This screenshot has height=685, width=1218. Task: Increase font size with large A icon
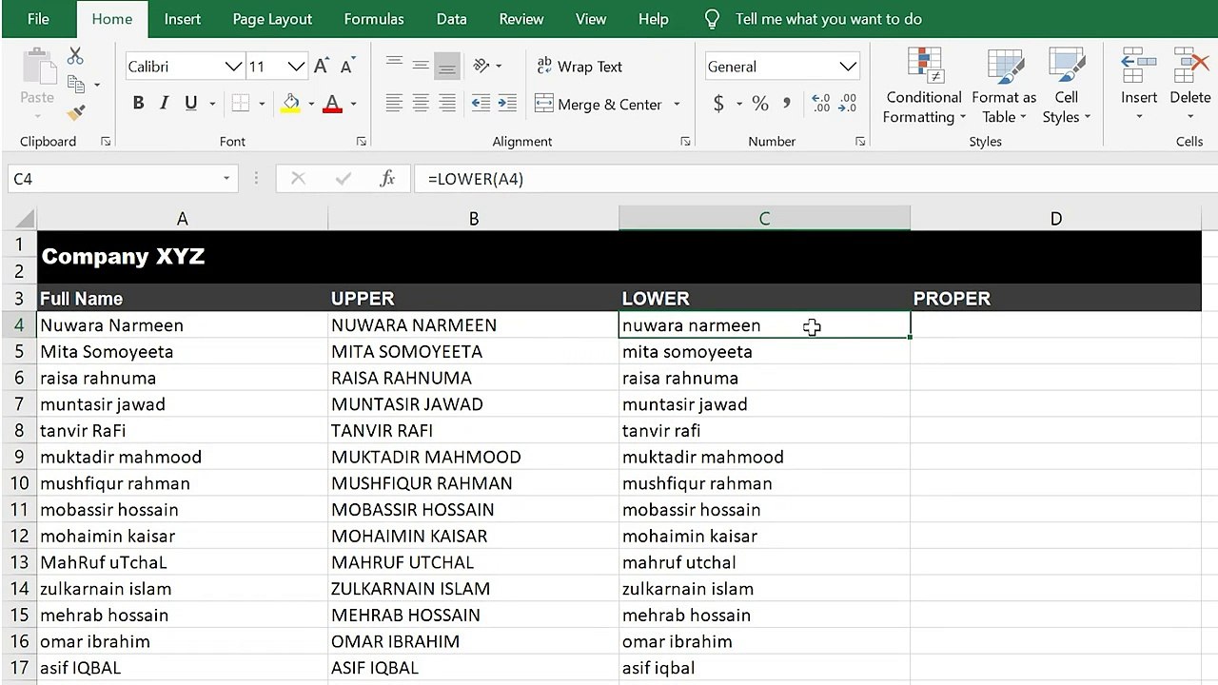(x=322, y=66)
